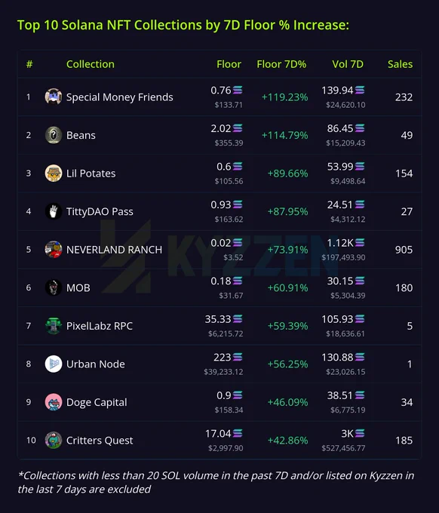Click the Sales column header

400,64
